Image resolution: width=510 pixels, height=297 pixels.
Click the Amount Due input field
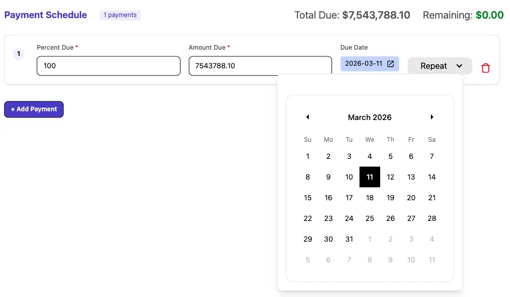[x=260, y=66]
